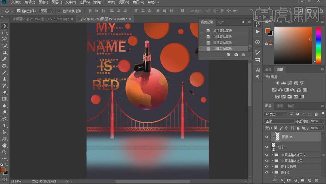Switch to the 动作 tab
The image size is (326, 184).
click(221, 22)
